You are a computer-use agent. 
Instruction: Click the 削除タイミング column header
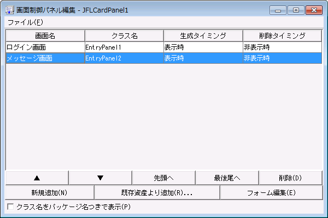(x=283, y=35)
